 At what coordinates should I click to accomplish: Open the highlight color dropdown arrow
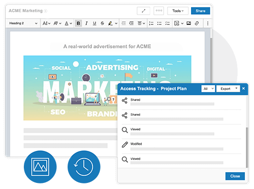point(116,23)
